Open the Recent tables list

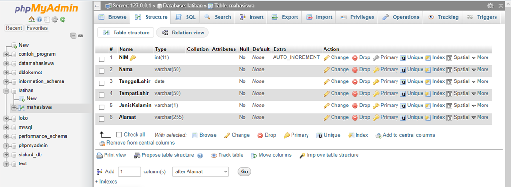tap(14, 28)
